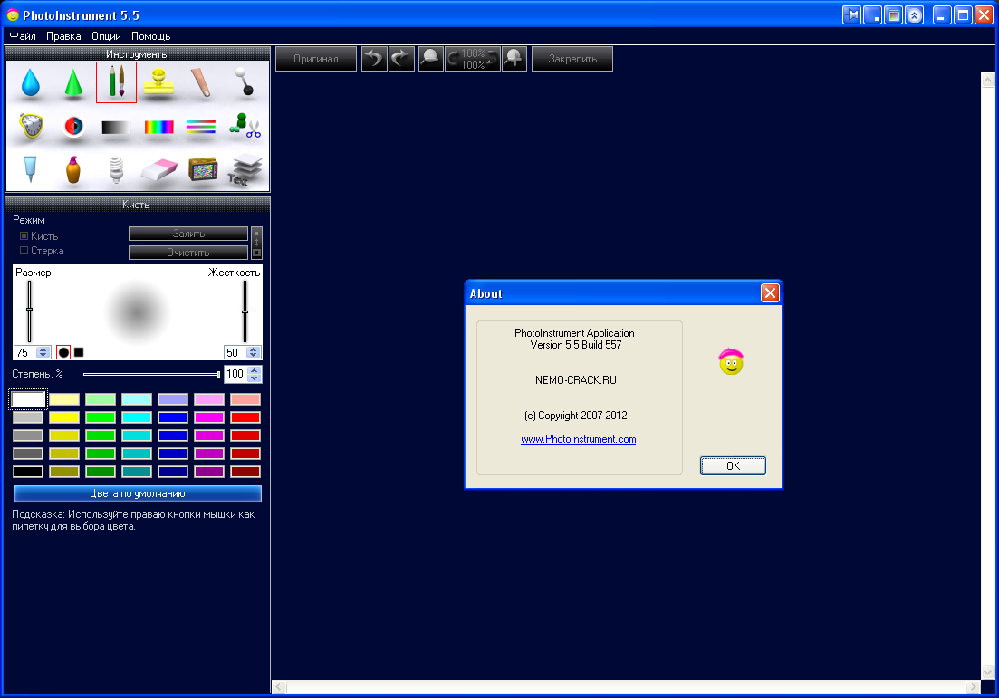Choose the round brush shape

63,352
